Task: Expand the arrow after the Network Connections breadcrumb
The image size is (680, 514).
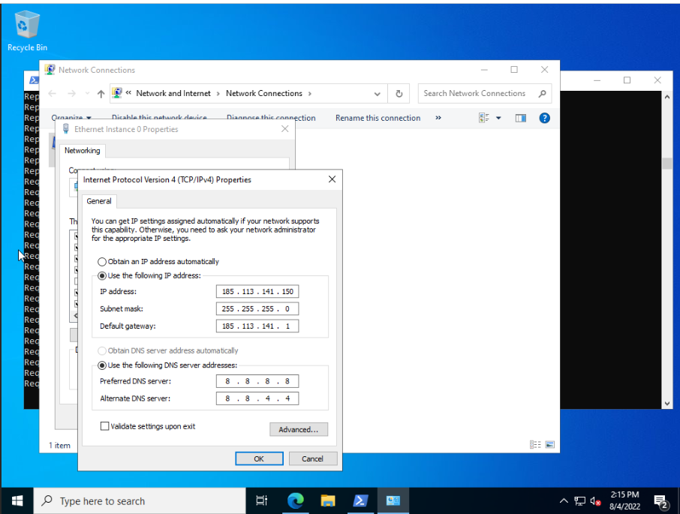Action: [x=310, y=94]
